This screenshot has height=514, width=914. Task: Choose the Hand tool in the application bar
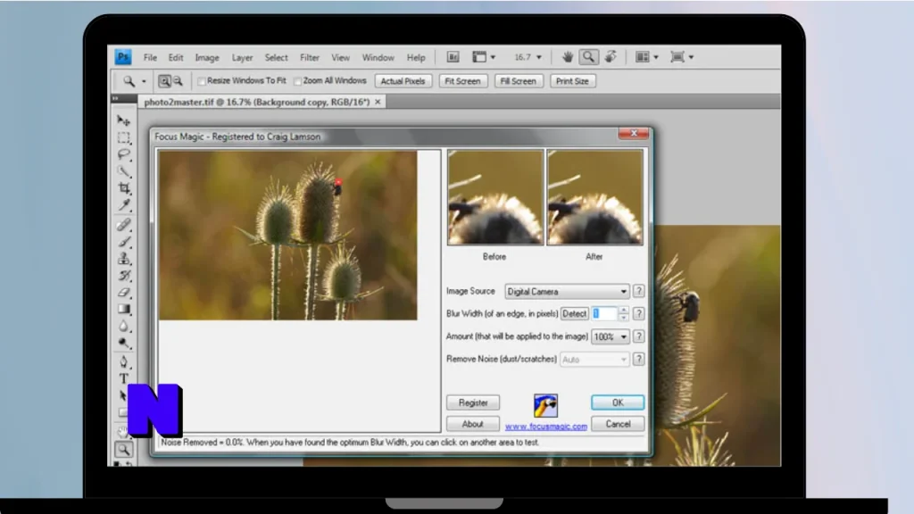567,57
